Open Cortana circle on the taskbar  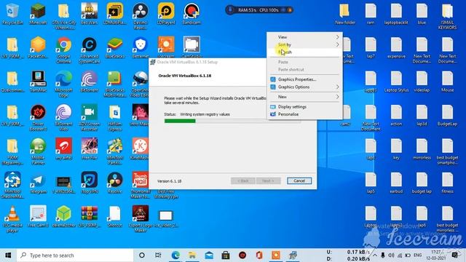(142, 255)
